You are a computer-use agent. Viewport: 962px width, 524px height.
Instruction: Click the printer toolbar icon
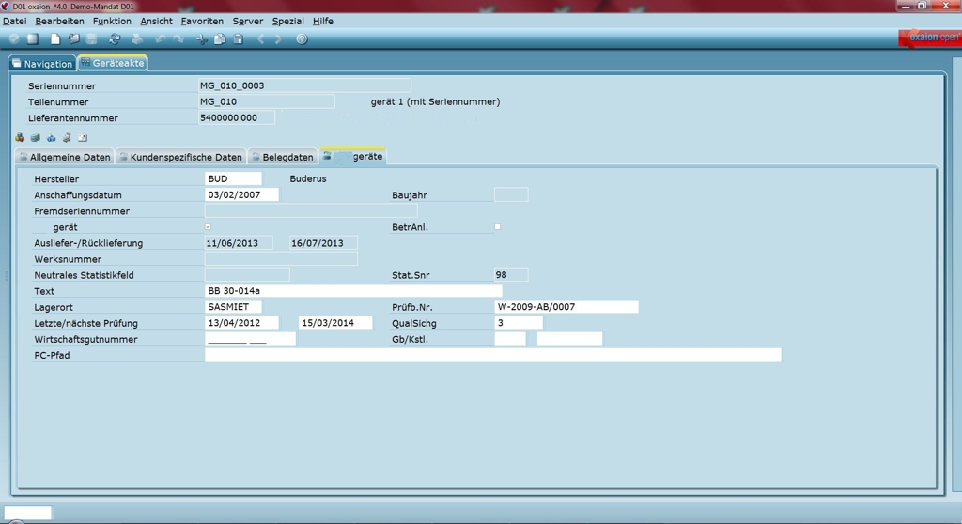[x=137, y=39]
